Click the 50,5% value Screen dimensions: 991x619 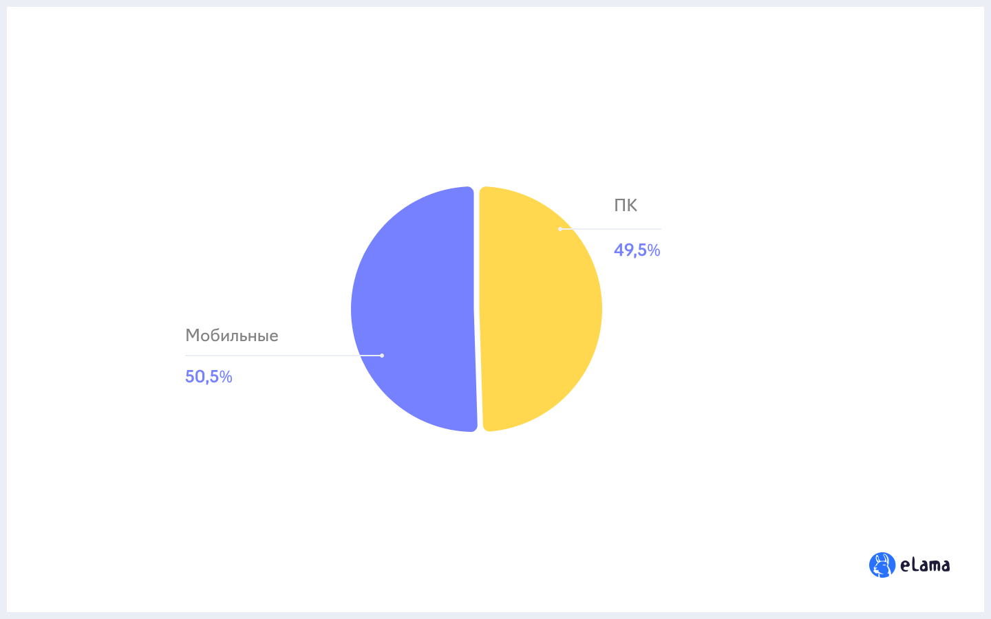point(209,377)
